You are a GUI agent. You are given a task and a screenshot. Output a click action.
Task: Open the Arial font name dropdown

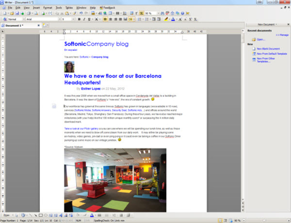click(59, 19)
